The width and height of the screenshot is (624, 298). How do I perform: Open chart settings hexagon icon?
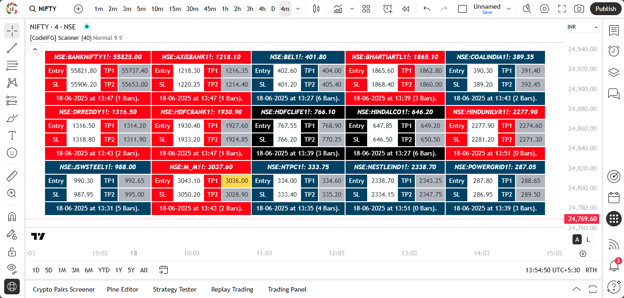pos(545,9)
